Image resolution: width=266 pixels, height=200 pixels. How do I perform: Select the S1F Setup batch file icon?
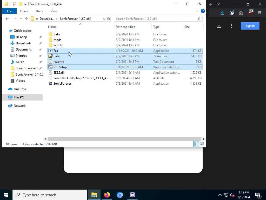pyautogui.click(x=50, y=67)
